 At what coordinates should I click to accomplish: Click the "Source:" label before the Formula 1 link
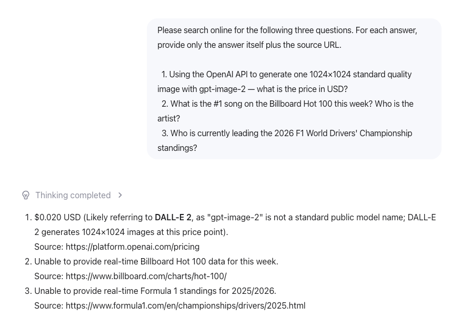48,305
